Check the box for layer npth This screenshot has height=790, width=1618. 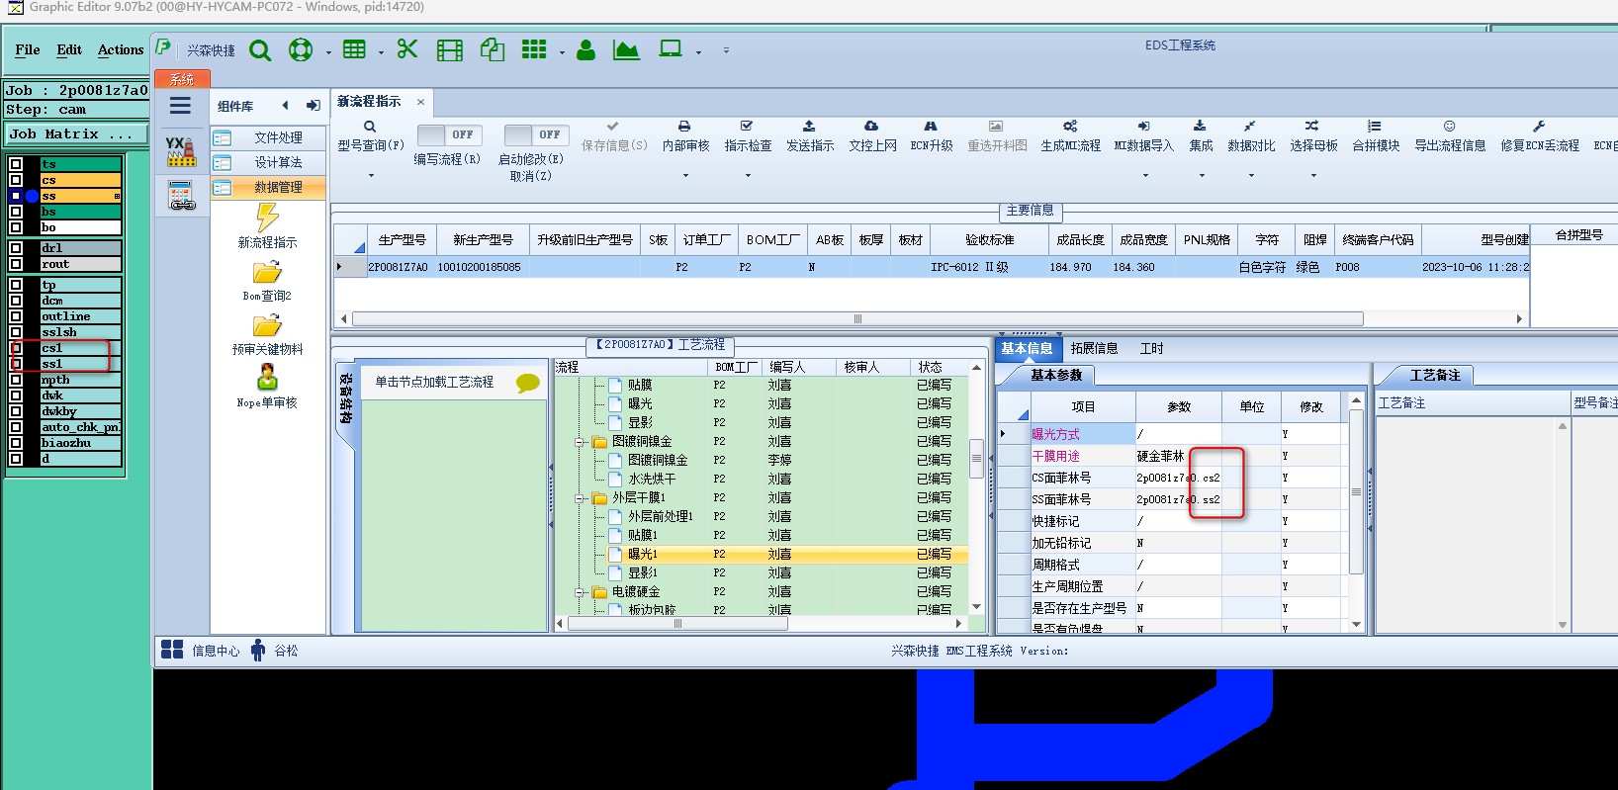tap(16, 380)
